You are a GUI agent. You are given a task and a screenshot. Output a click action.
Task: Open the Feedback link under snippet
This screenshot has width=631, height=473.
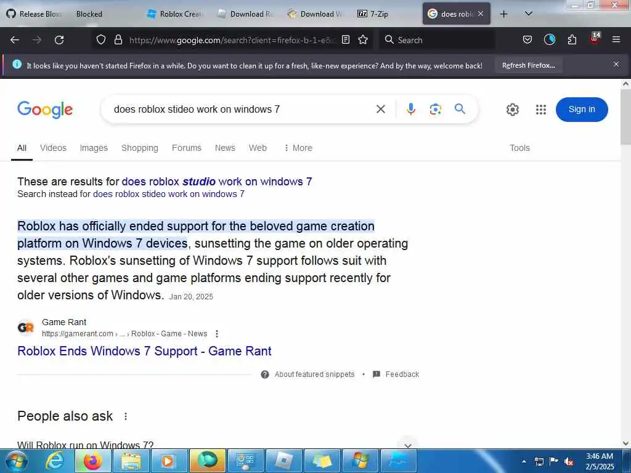pyautogui.click(x=396, y=374)
